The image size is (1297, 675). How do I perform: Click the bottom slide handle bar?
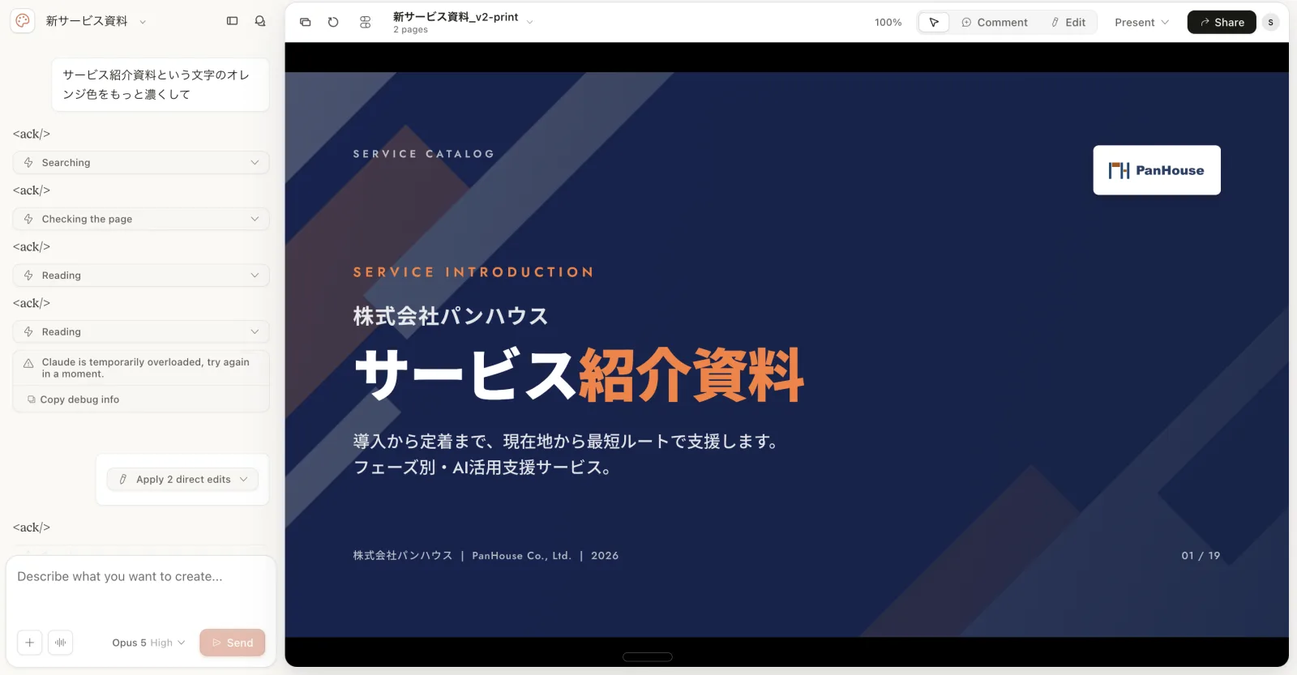pyautogui.click(x=648, y=657)
